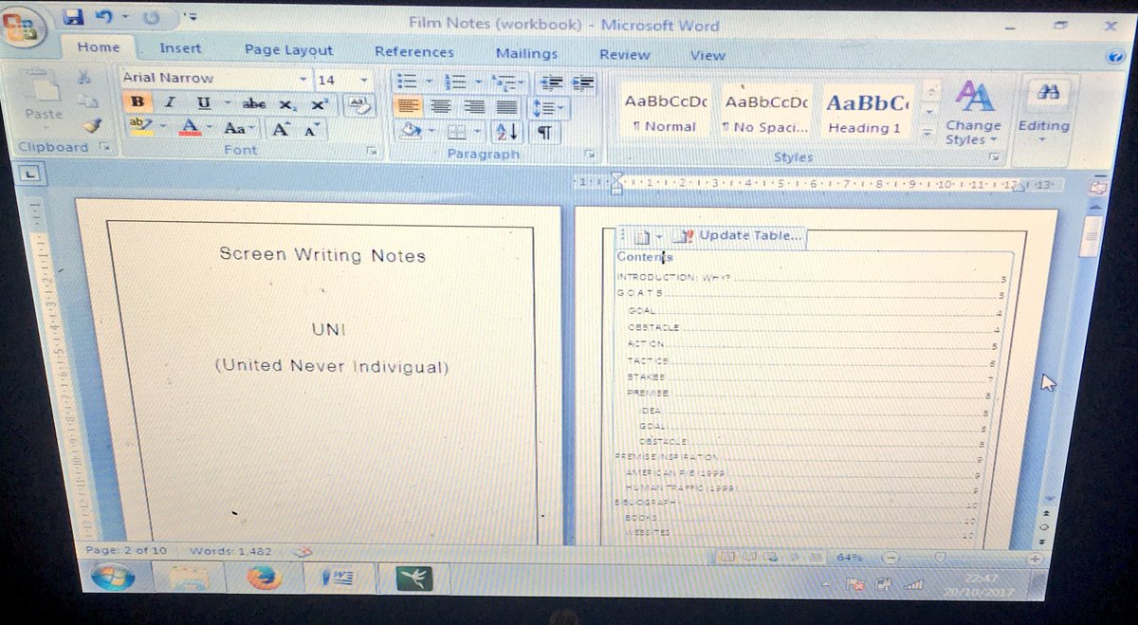Switch to Full Screen Reading view
Image resolution: width=1138 pixels, height=625 pixels.
point(747,555)
